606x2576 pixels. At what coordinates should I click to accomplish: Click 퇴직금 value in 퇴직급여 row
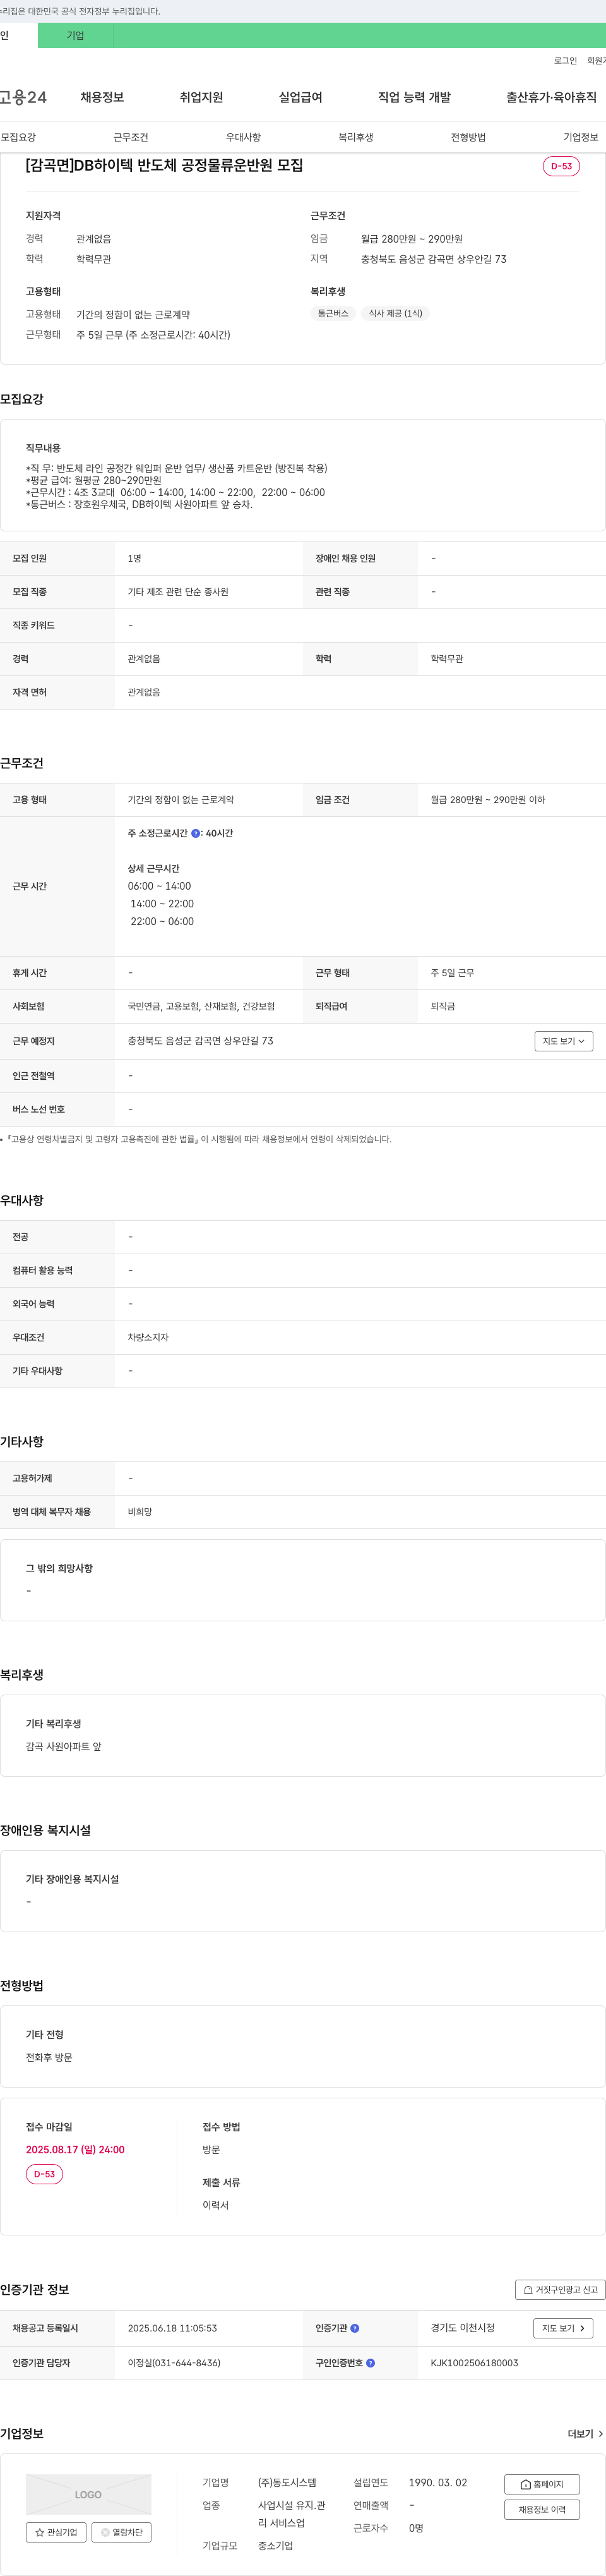tap(443, 1006)
